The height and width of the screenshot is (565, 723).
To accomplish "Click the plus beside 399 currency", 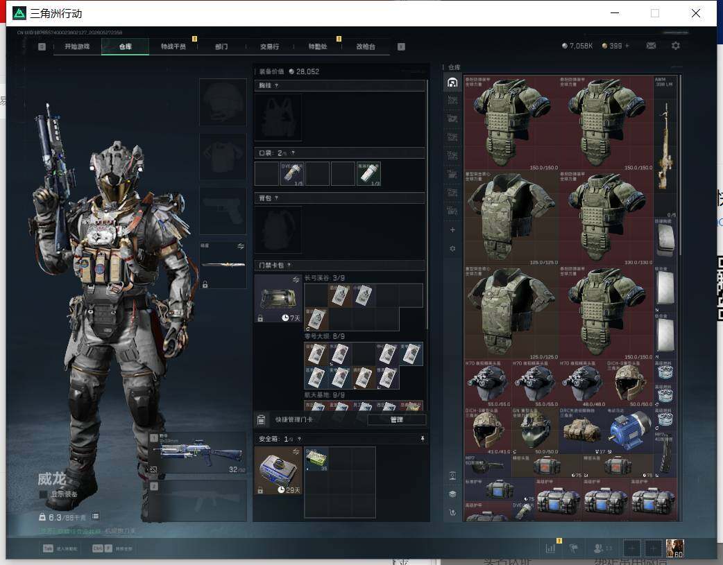I will pyautogui.click(x=627, y=46).
